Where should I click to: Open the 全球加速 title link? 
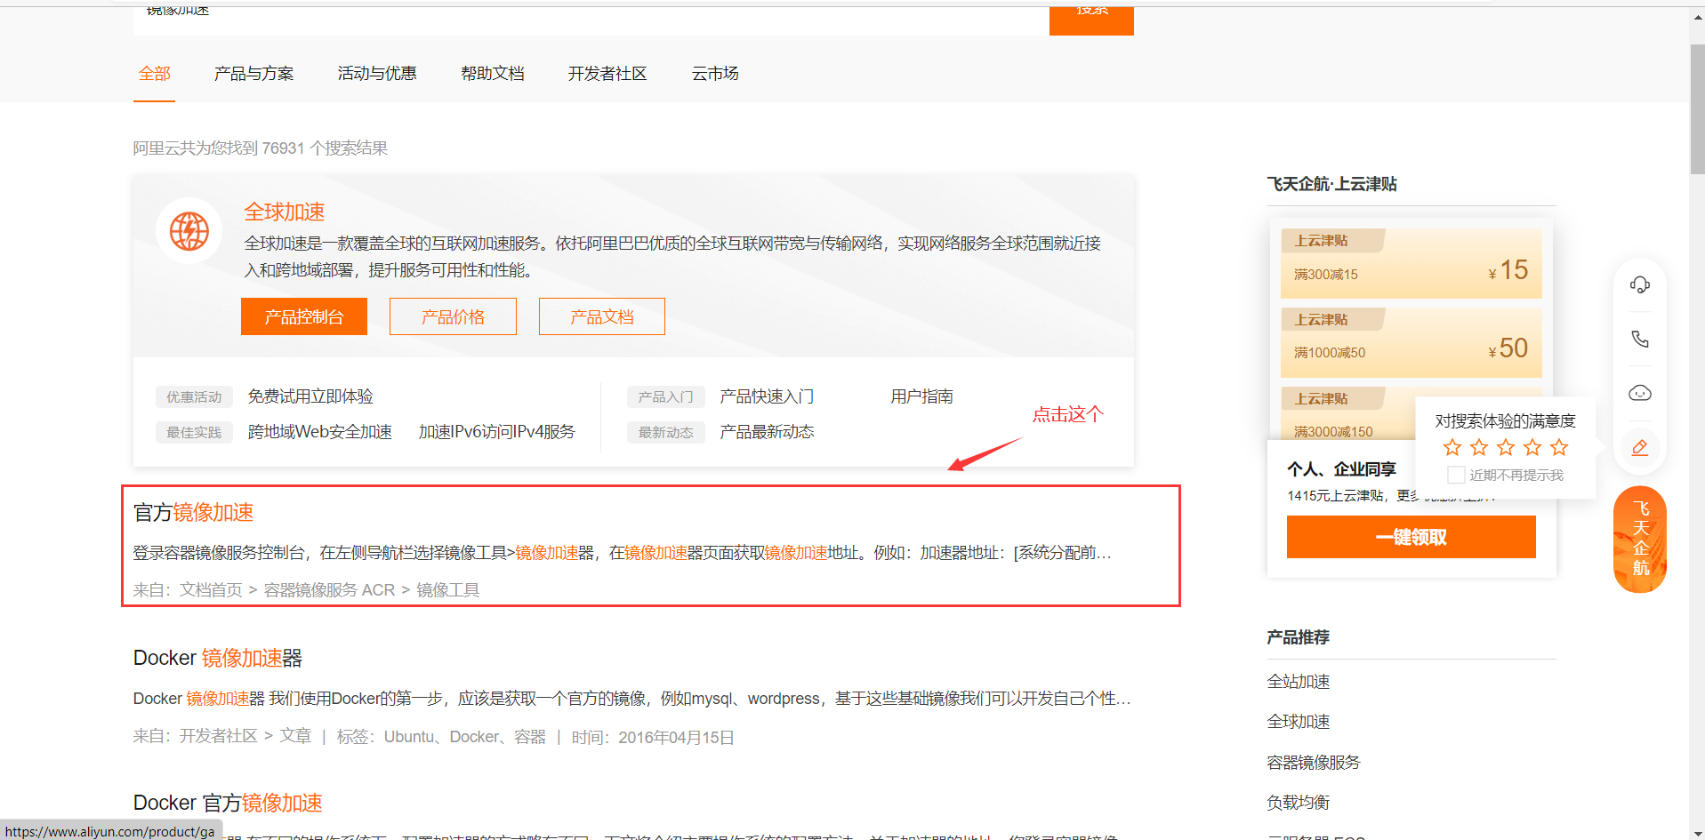(x=285, y=212)
